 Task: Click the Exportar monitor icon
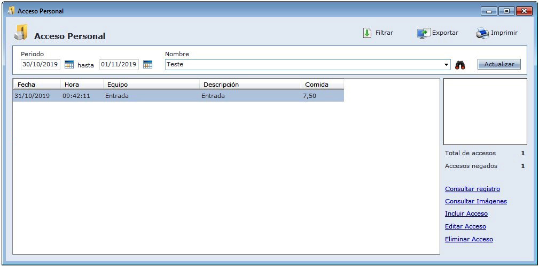click(x=424, y=33)
